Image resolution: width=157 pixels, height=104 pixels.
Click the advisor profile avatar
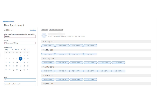click(x=43, y=35)
